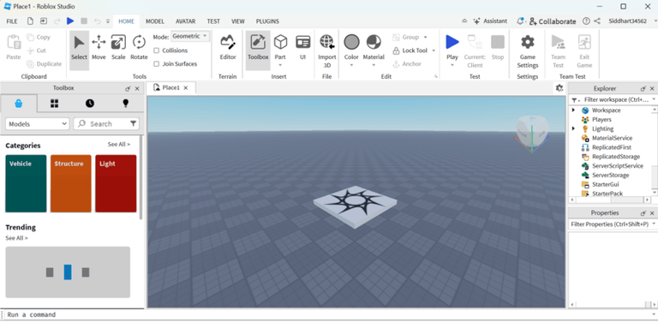The image size is (658, 322).
Task: Open the Material picker
Action: [x=374, y=47]
